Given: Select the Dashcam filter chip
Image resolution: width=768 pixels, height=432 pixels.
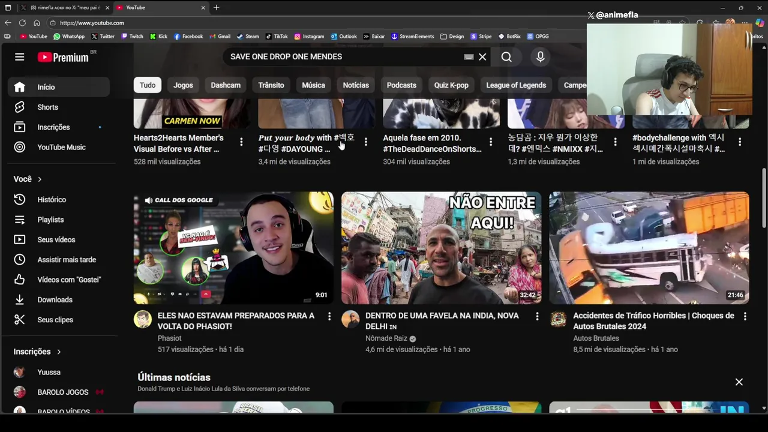Looking at the screenshot, I should (226, 85).
